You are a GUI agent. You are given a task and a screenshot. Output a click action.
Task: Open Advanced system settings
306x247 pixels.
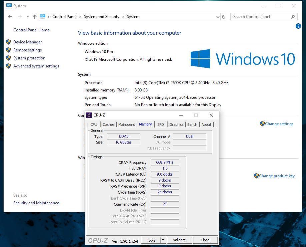coord(36,66)
